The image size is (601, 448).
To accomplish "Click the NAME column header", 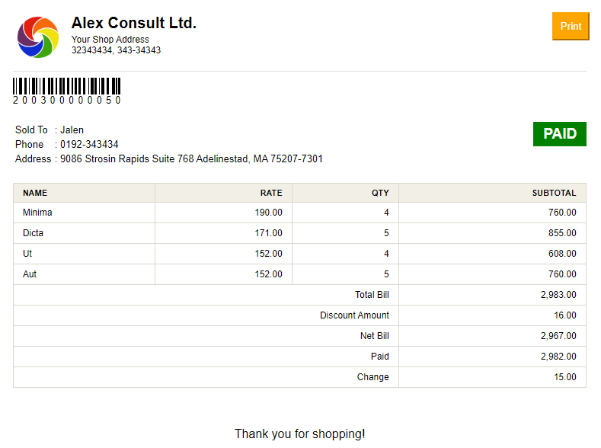I will (35, 193).
